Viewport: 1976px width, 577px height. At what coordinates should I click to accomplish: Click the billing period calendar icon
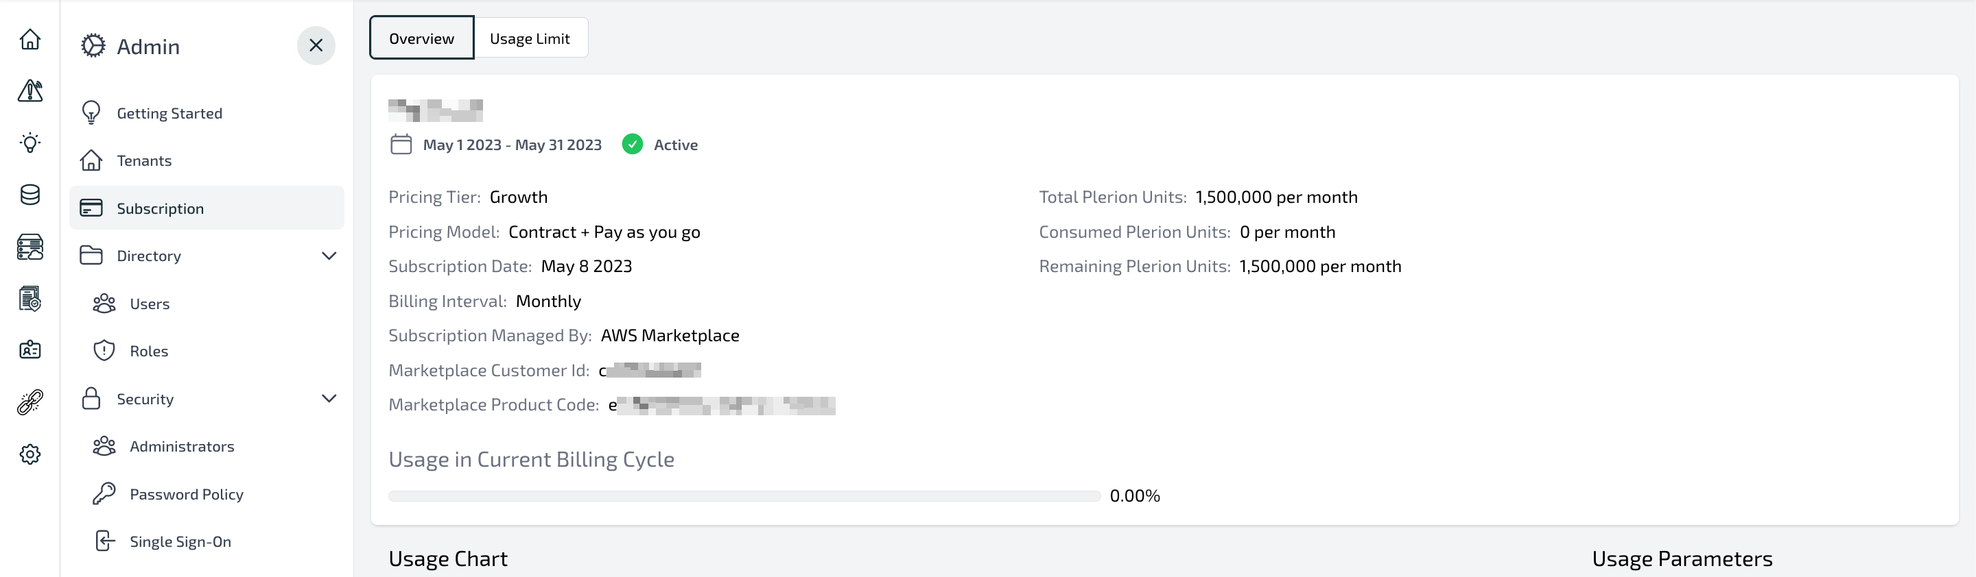401,145
